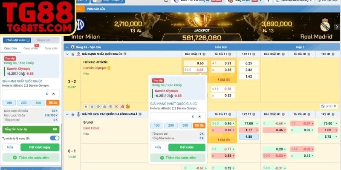This screenshot has height=170, width=341.
Task: Favorite the Đông Nam Á championship league
Action: coord(73,114)
